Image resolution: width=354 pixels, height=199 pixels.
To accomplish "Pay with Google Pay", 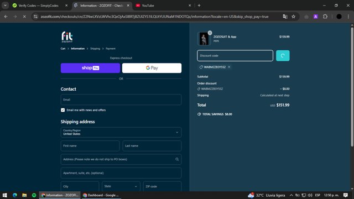I will (x=152, y=68).
